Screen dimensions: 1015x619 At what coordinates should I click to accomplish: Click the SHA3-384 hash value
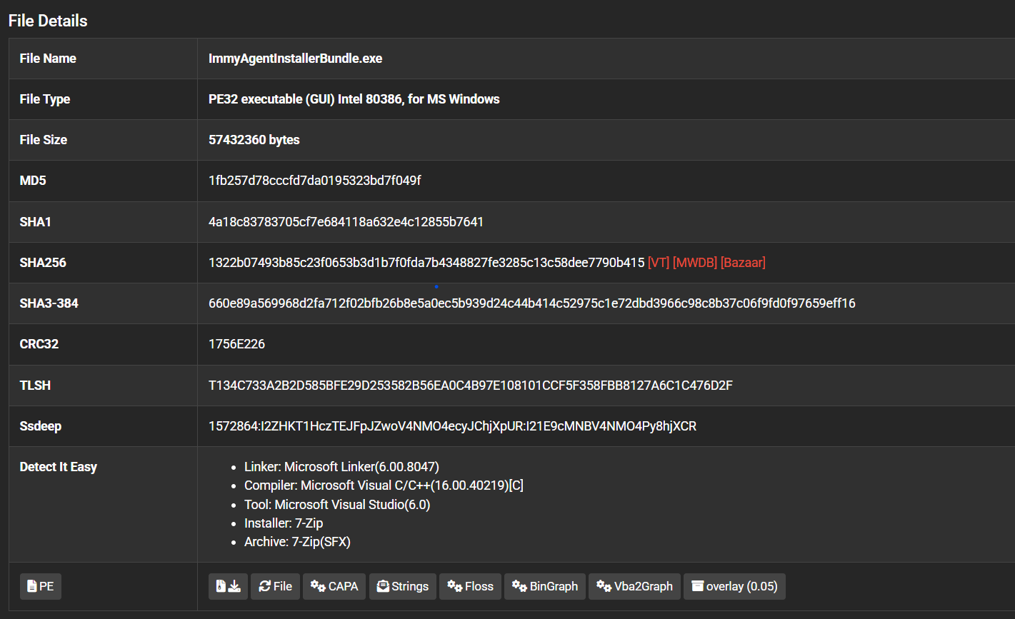point(531,303)
